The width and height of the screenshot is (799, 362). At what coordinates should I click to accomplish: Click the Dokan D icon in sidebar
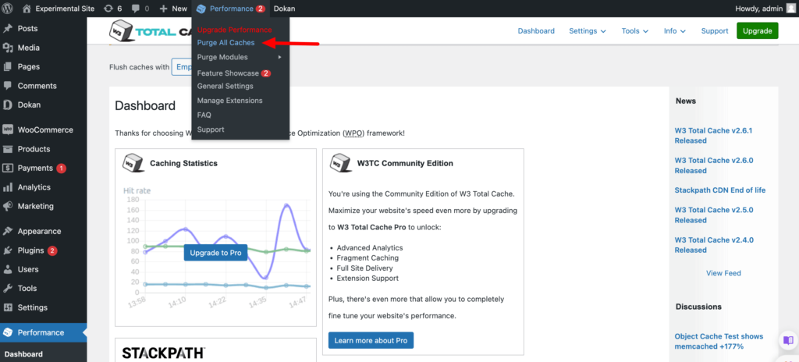8,105
